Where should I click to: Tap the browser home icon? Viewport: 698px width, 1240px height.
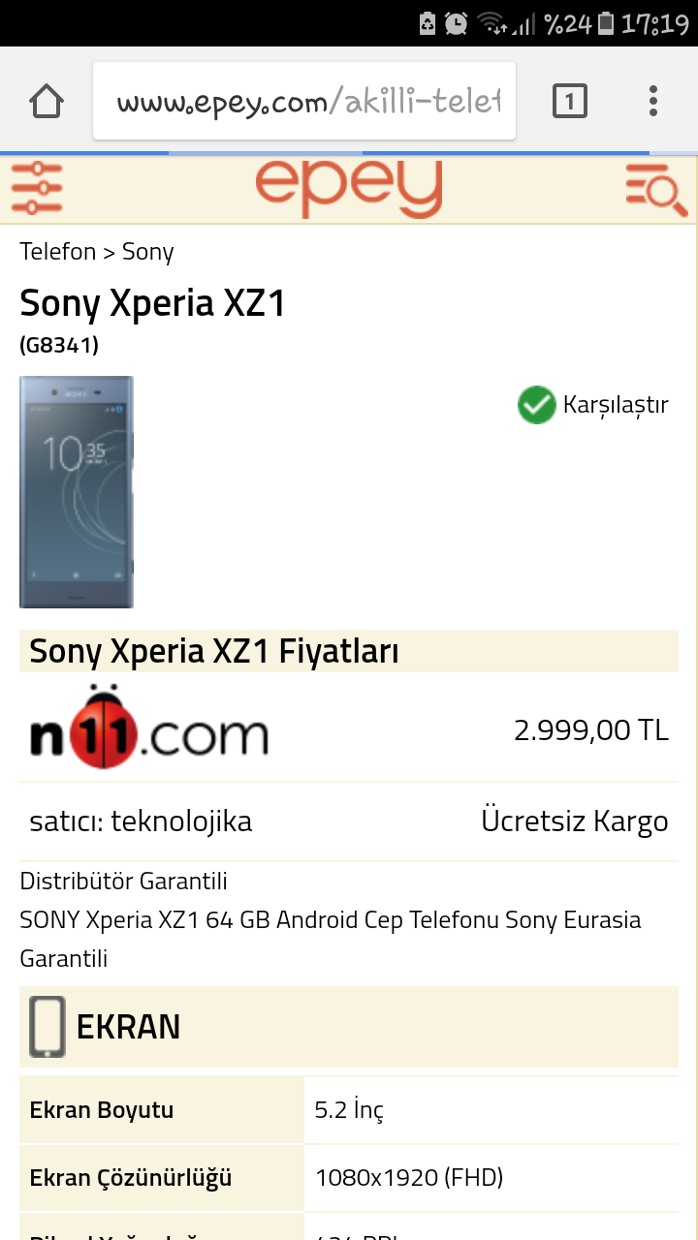[x=47, y=101]
